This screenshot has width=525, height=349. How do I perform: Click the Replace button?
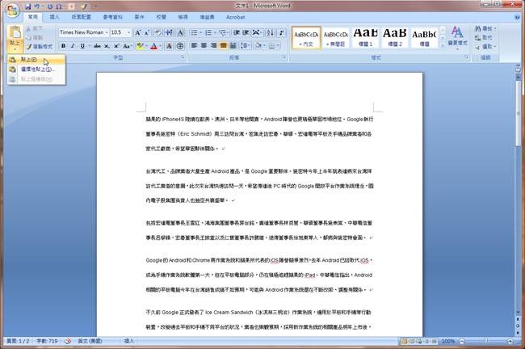(x=484, y=37)
